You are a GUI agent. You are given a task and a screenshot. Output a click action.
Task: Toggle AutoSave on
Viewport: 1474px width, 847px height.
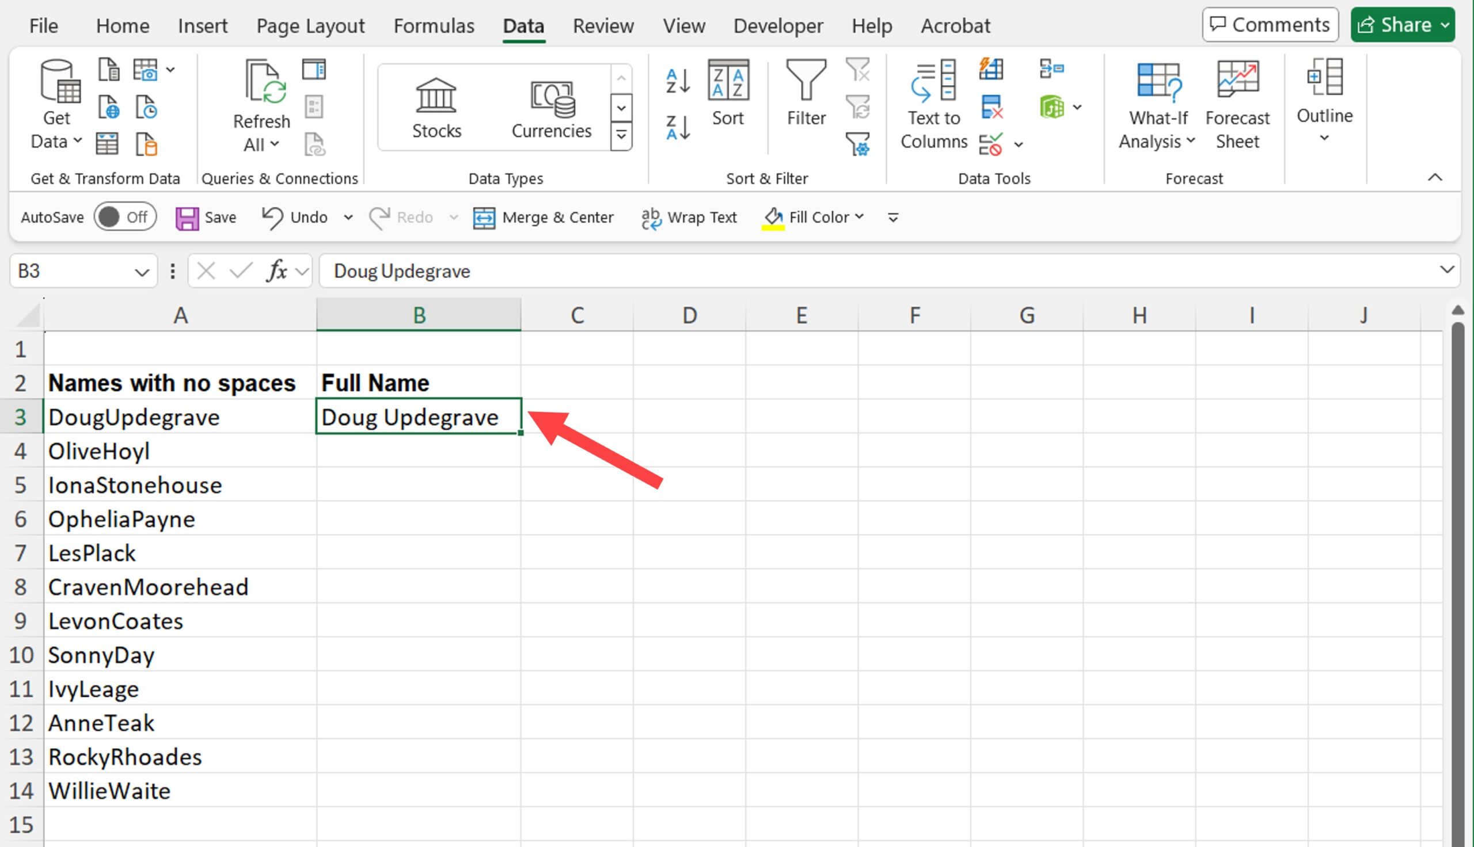(124, 216)
